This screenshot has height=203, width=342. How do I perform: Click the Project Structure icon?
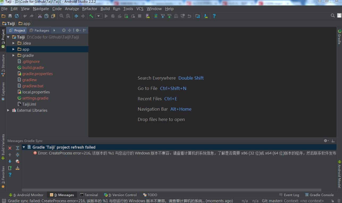pyautogui.click(x=198, y=16)
